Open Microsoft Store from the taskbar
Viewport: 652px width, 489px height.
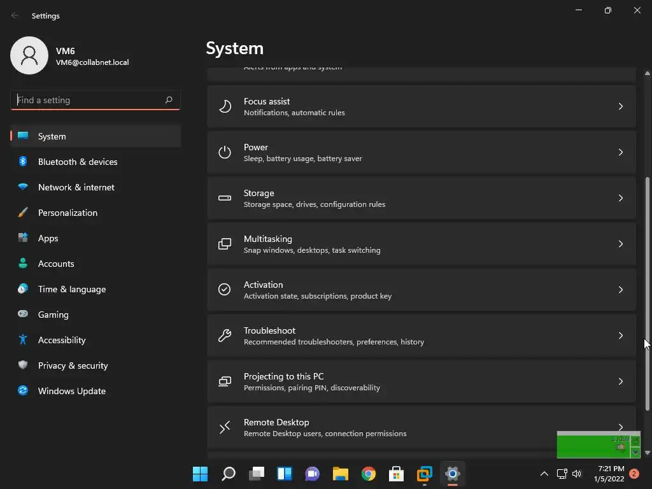[396, 474]
